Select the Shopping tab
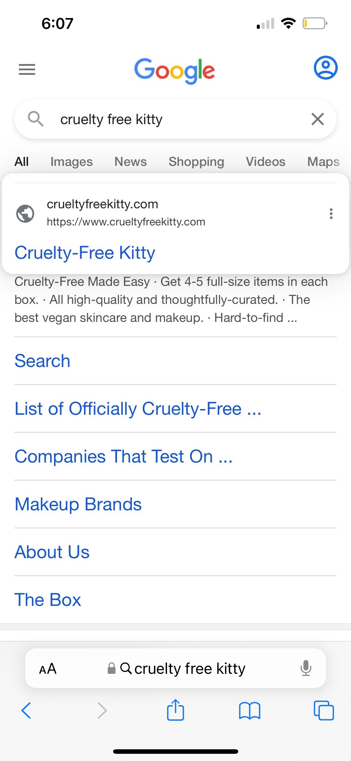The image size is (351, 761). pos(196,162)
